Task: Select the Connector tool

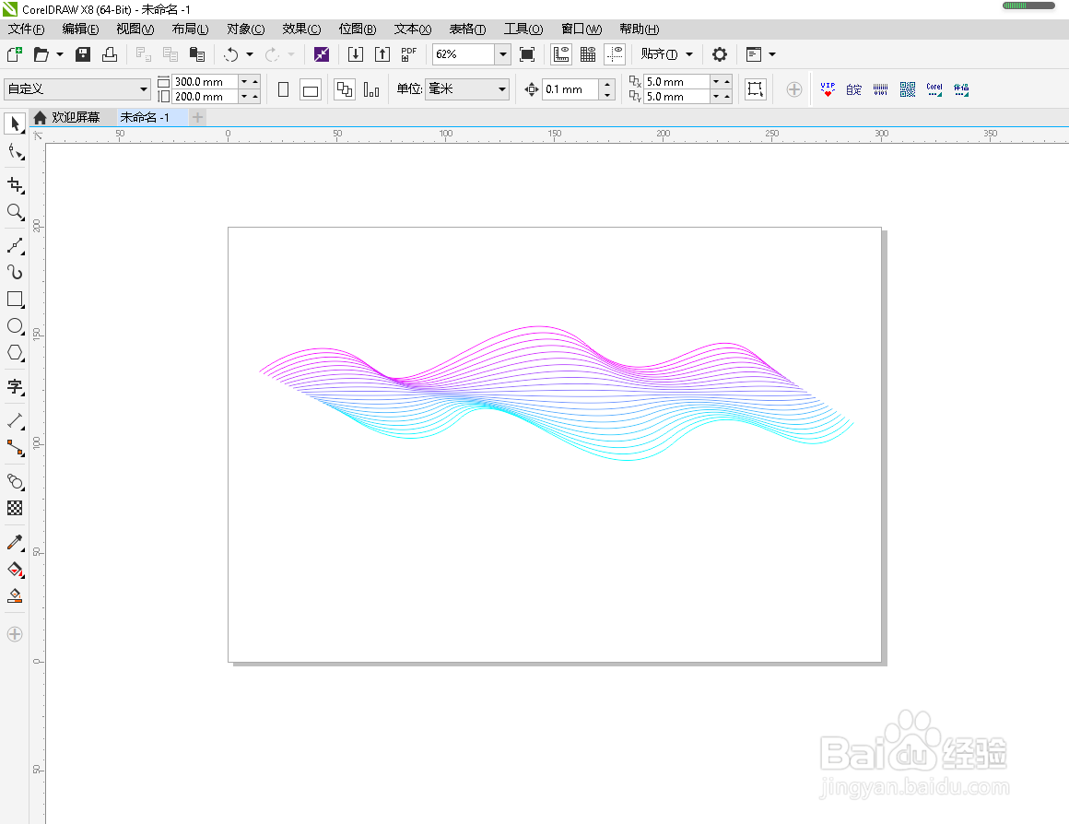Action: coord(15,447)
